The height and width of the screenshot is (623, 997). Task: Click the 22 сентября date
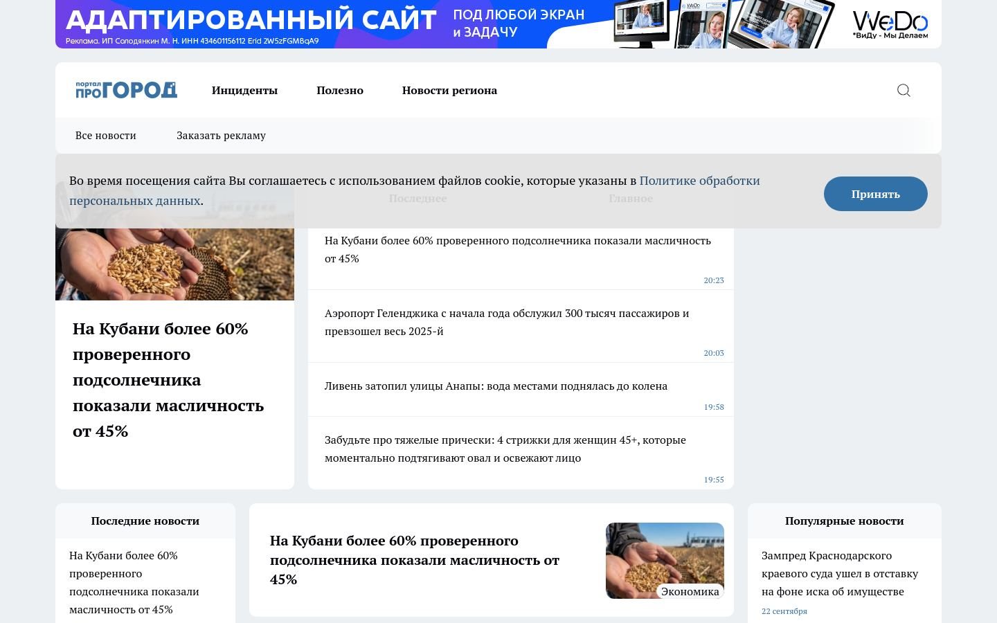point(784,611)
